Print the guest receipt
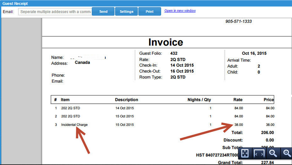The image size is (292, 165). click(149, 11)
